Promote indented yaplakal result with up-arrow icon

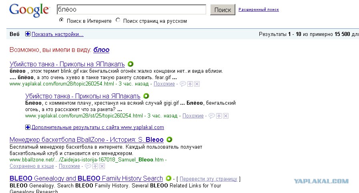219,116
